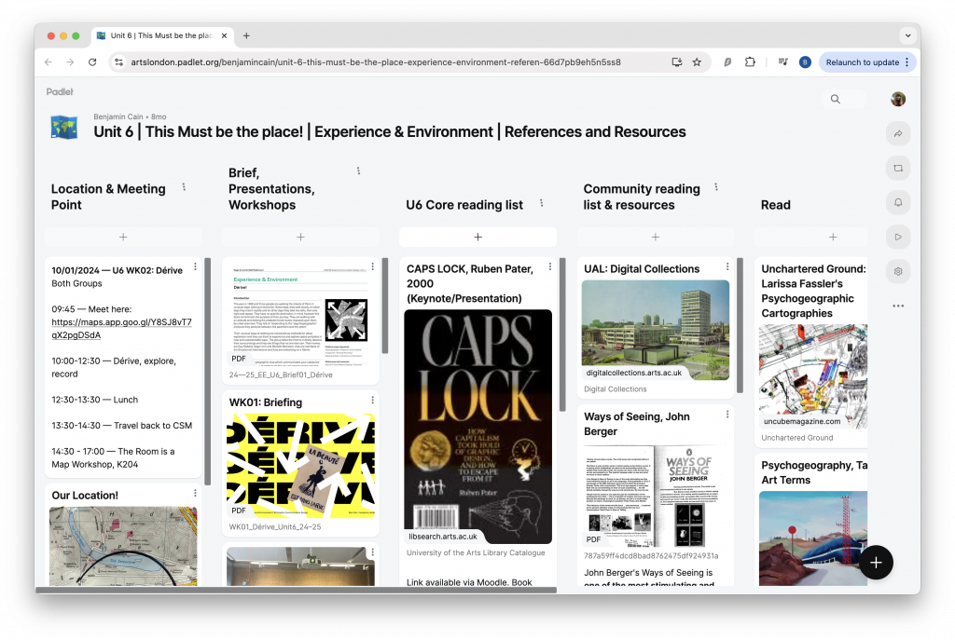Open U6 Core reading list section menu
955x640 pixels.
(x=542, y=203)
